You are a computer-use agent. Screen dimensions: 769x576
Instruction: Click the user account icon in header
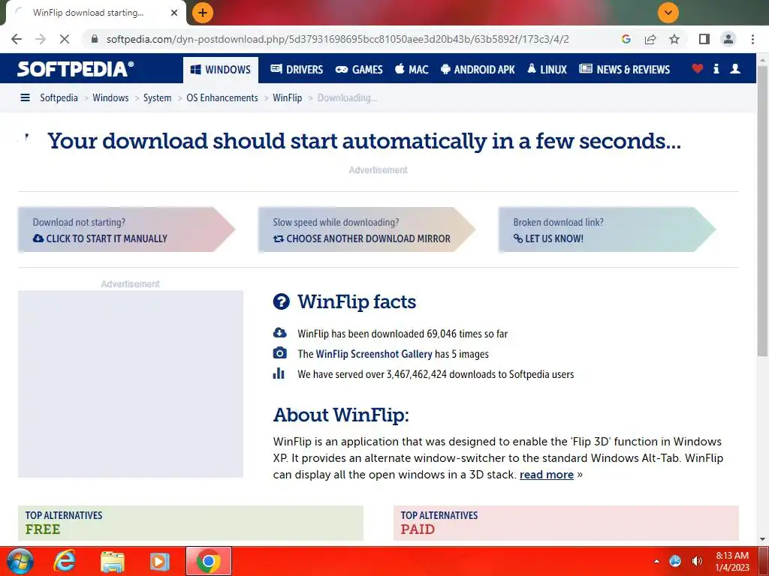(x=735, y=68)
